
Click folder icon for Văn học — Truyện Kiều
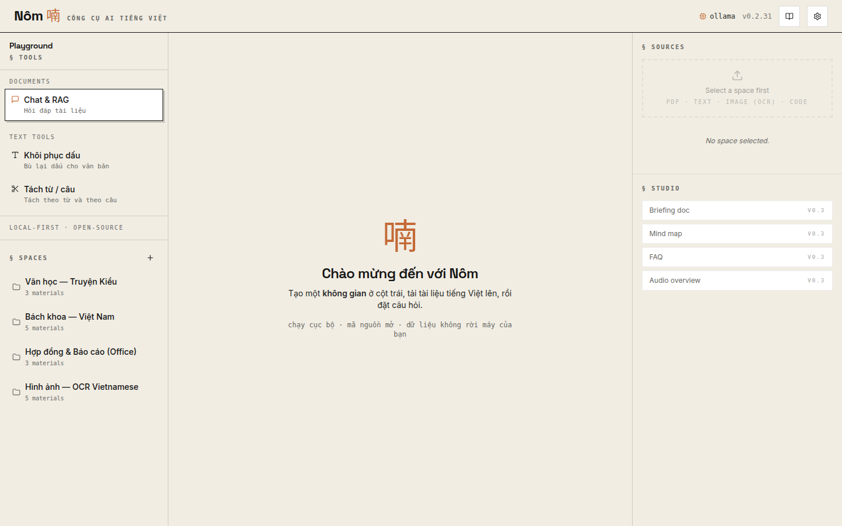click(x=16, y=287)
